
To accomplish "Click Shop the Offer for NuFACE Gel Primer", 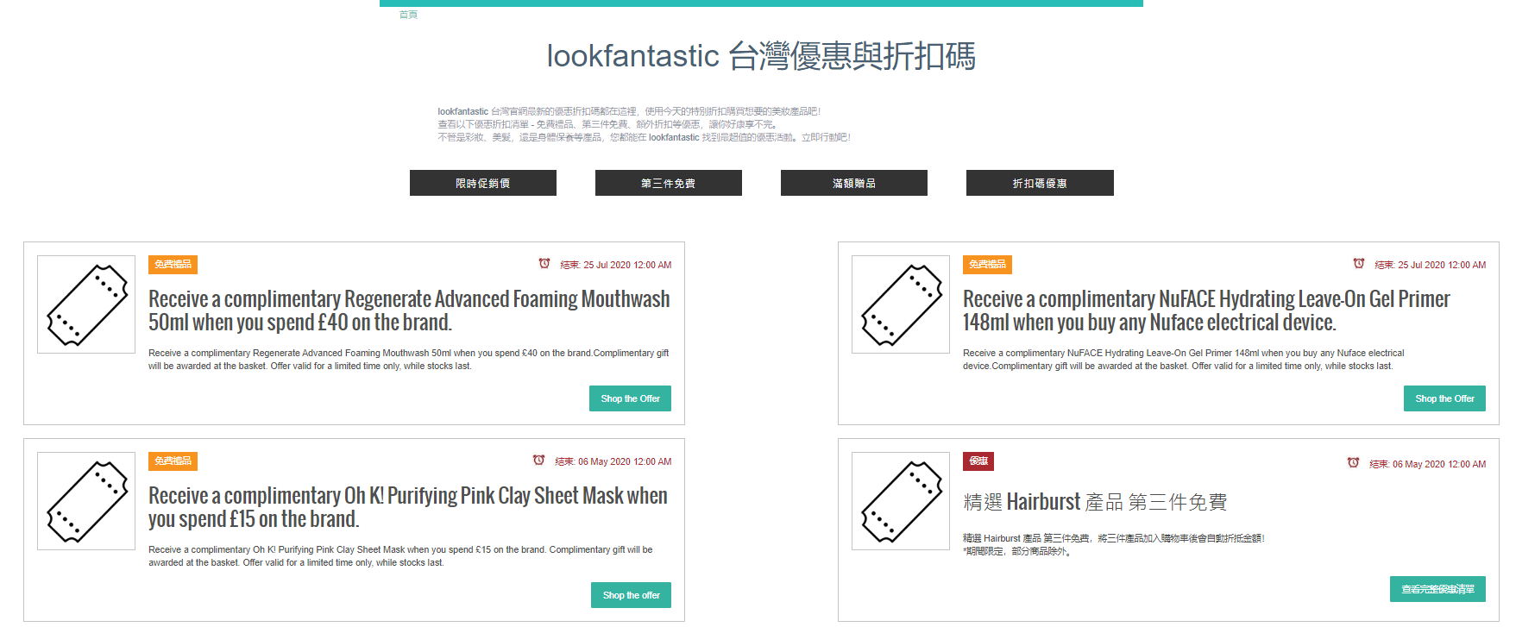I will (1444, 398).
